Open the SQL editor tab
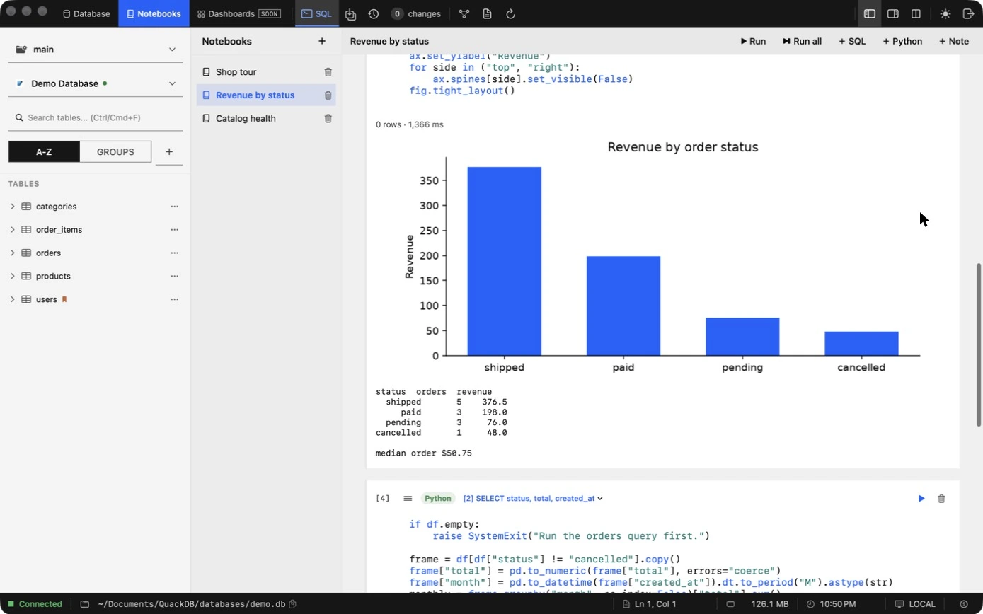This screenshot has width=983, height=614. tap(316, 13)
